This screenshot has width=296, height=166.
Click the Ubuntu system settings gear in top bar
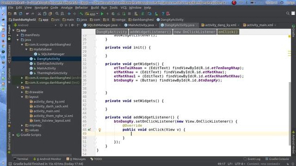282,3
